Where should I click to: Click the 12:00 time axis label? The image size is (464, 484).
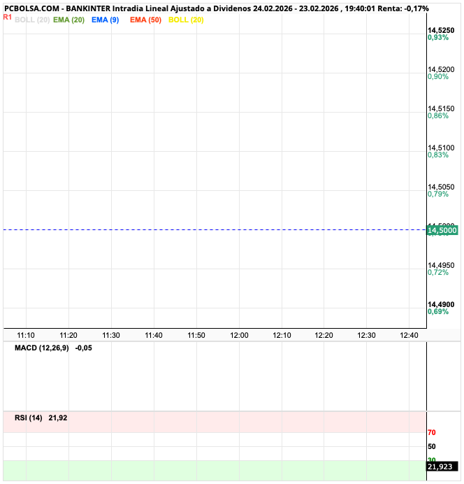239,336
